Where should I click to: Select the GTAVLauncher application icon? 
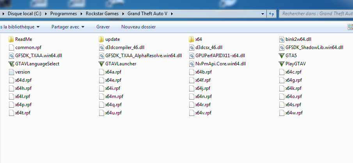(101, 64)
